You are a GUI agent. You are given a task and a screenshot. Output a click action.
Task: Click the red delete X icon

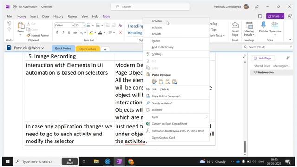tap(120, 32)
